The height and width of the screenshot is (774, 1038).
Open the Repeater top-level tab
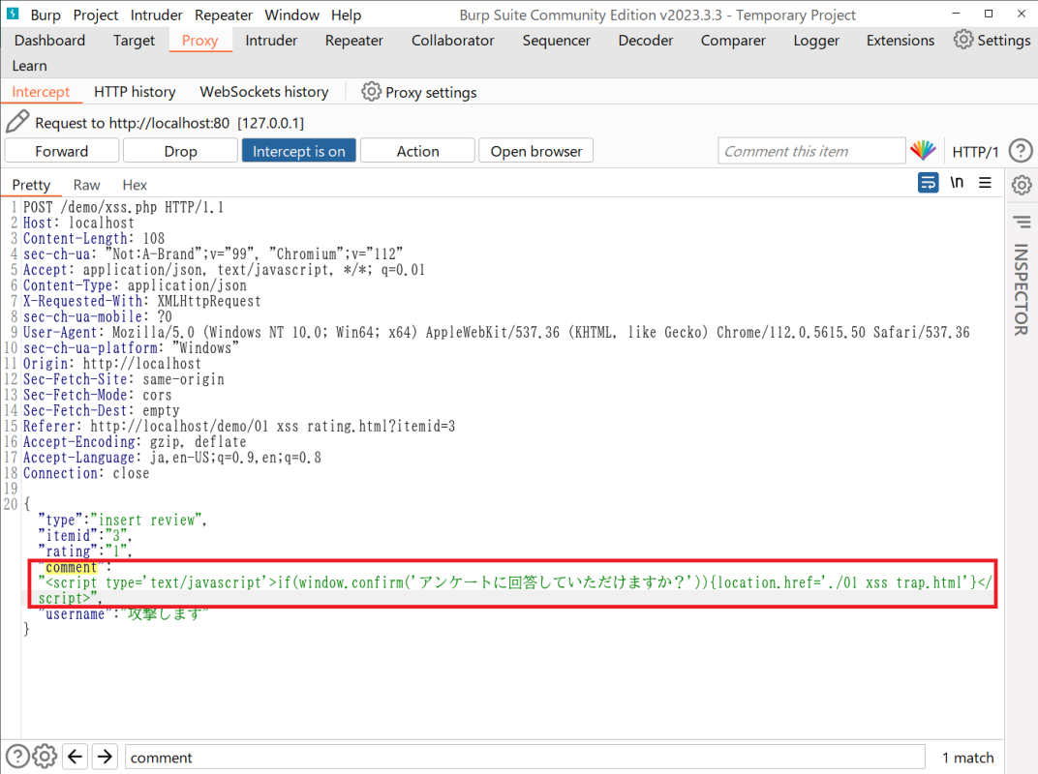click(353, 41)
